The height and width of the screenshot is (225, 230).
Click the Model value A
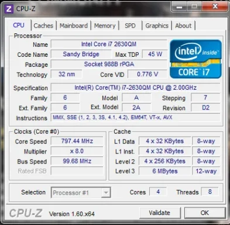pyautogui.click(x=136, y=97)
